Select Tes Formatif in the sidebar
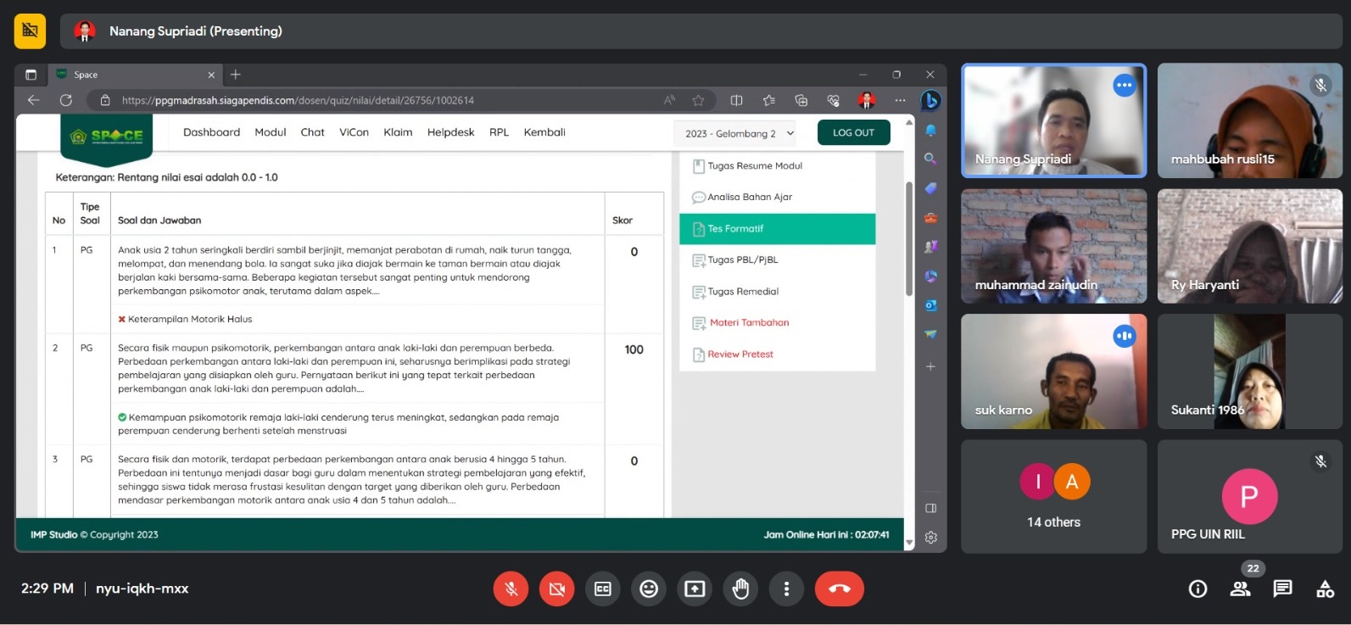 tap(777, 229)
